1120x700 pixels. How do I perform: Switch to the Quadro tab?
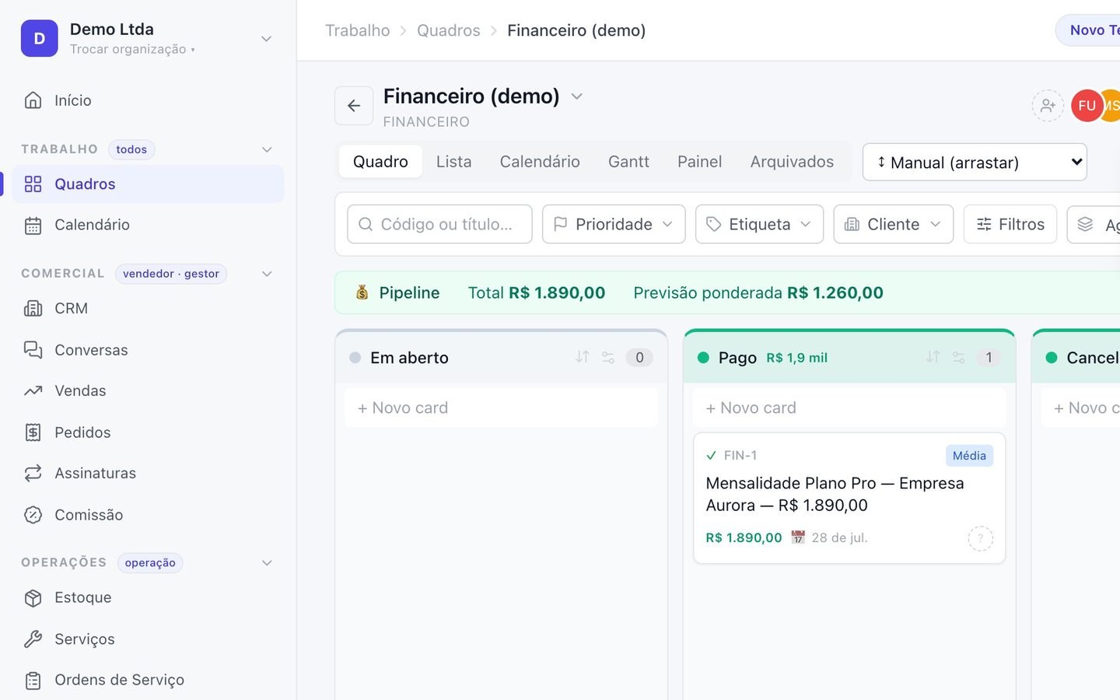380,162
